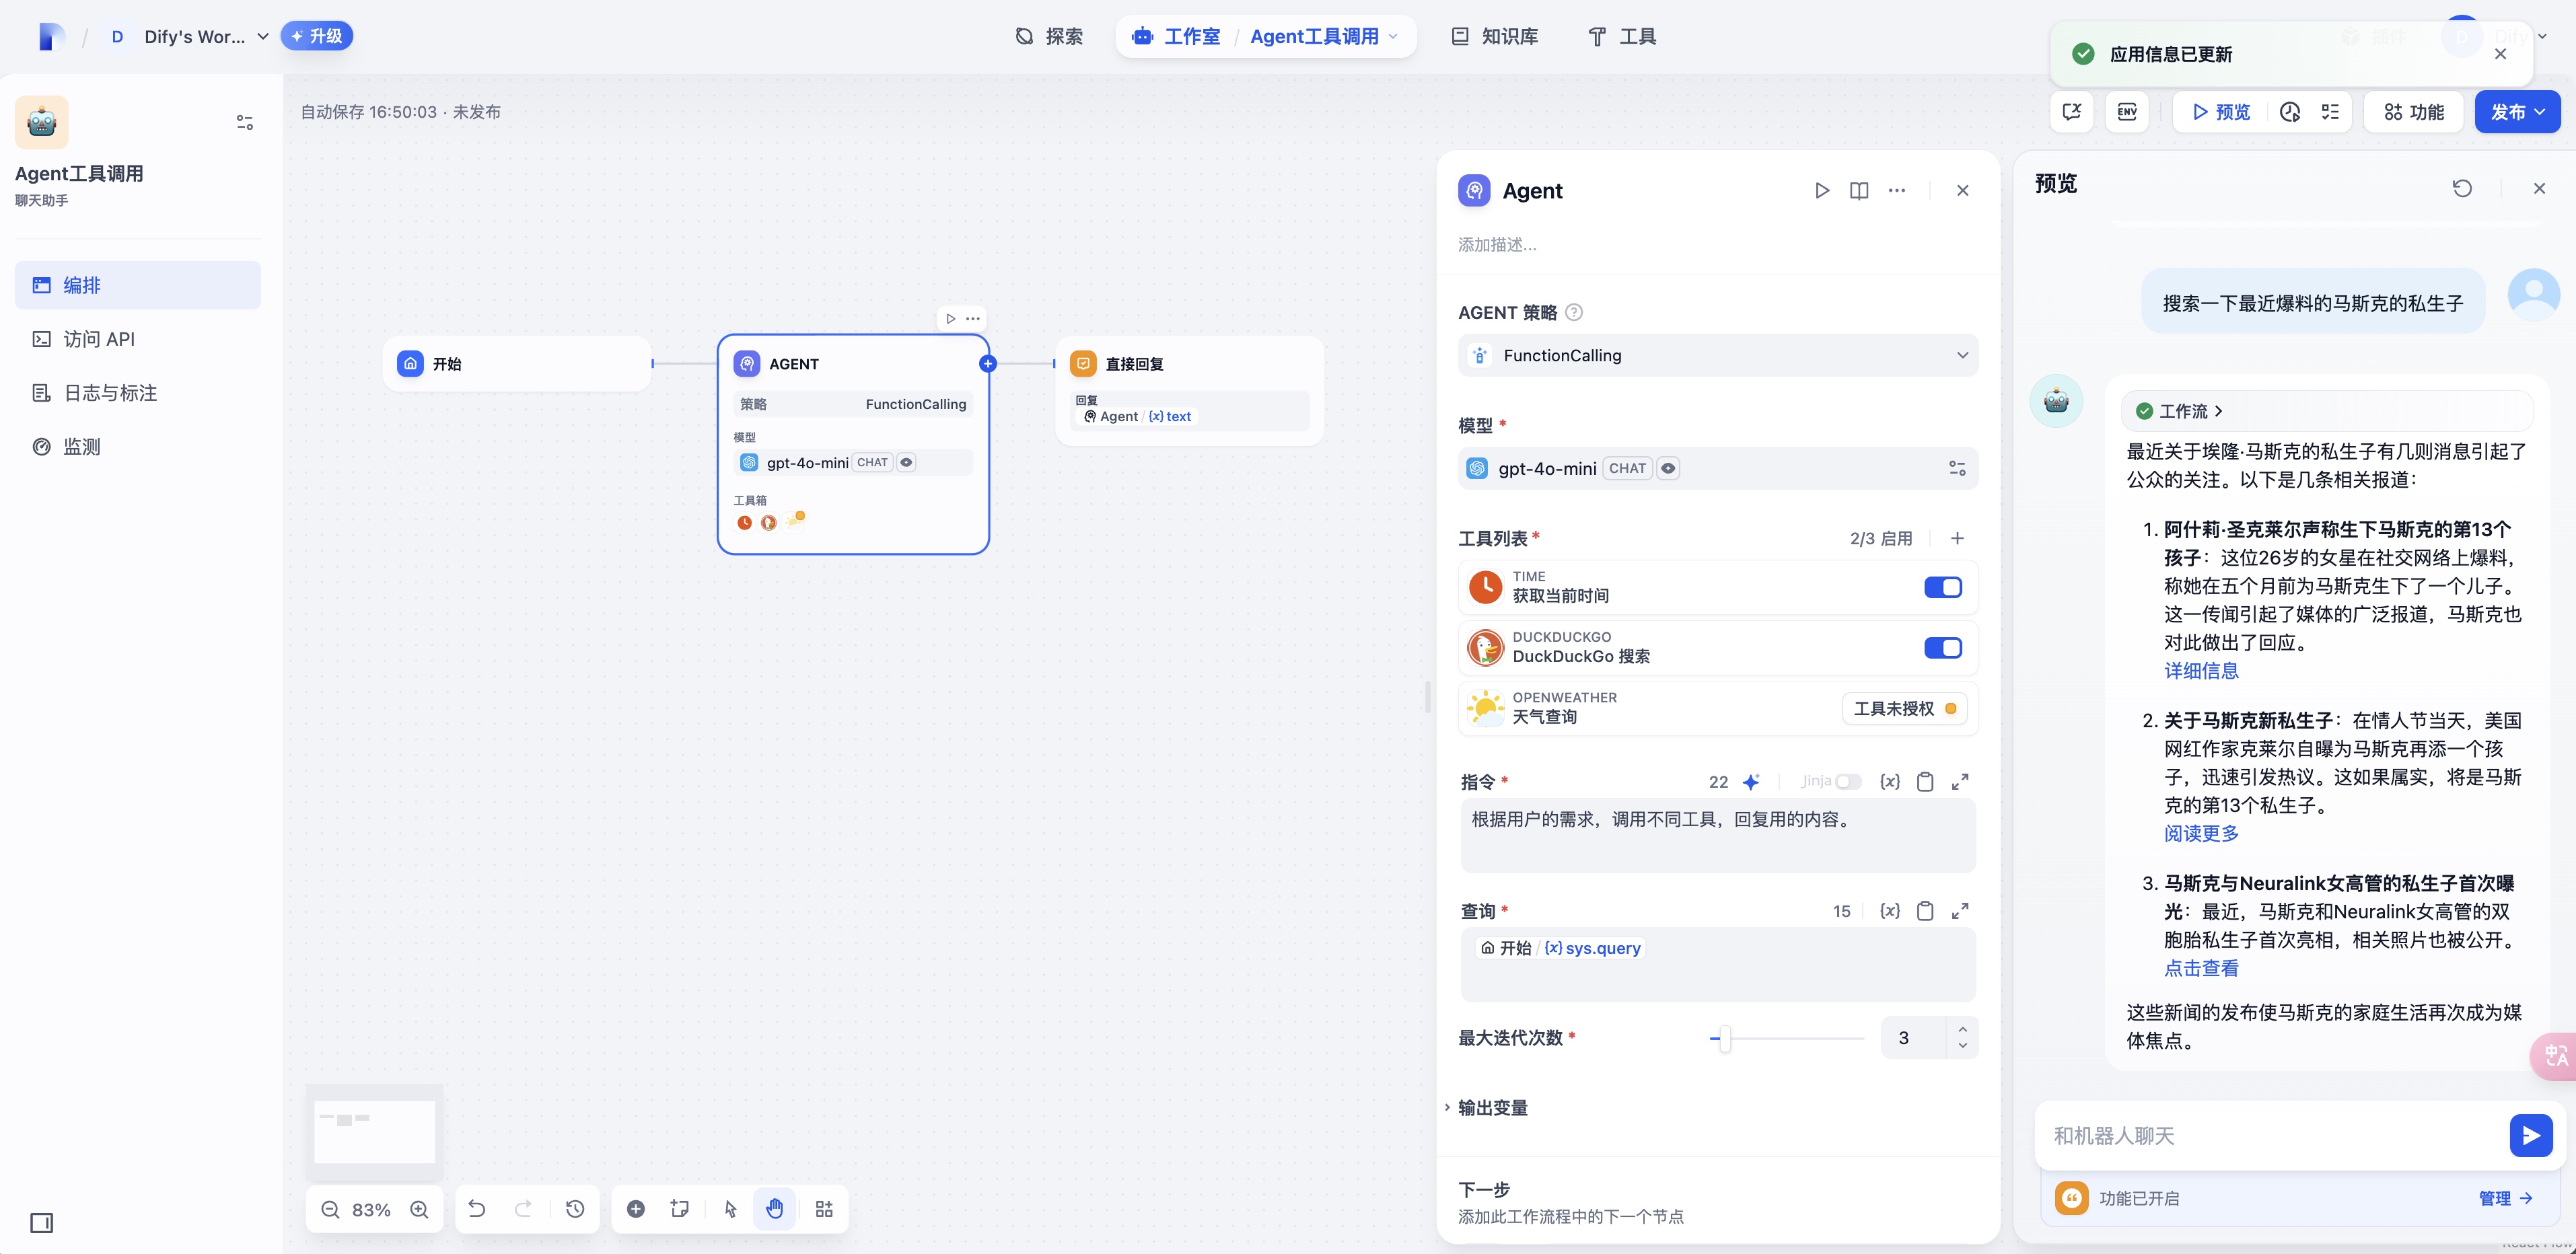2576x1254 pixels.
Task: Run the Agent node with play icon
Action: coord(1821,191)
